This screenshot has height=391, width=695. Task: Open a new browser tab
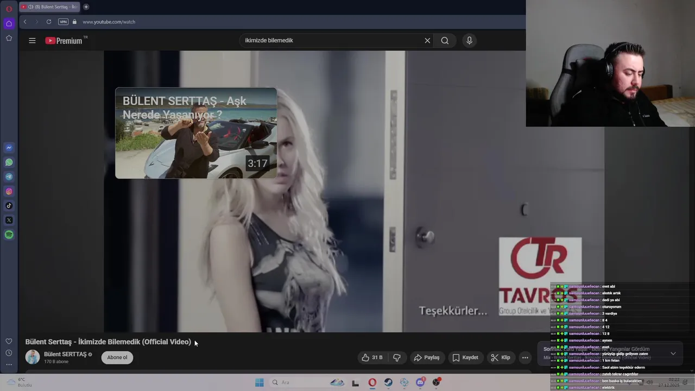(86, 7)
